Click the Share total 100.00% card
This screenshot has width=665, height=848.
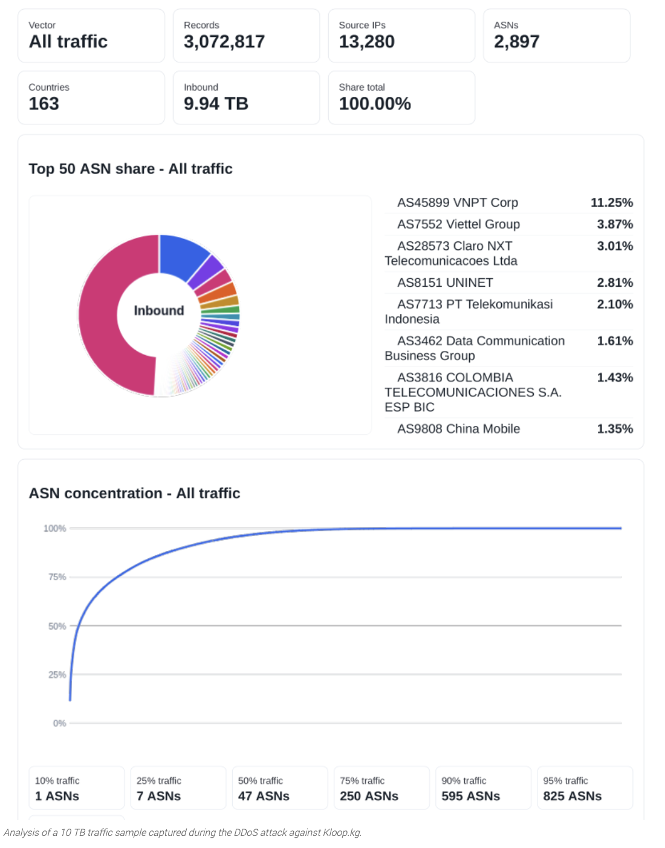(401, 98)
